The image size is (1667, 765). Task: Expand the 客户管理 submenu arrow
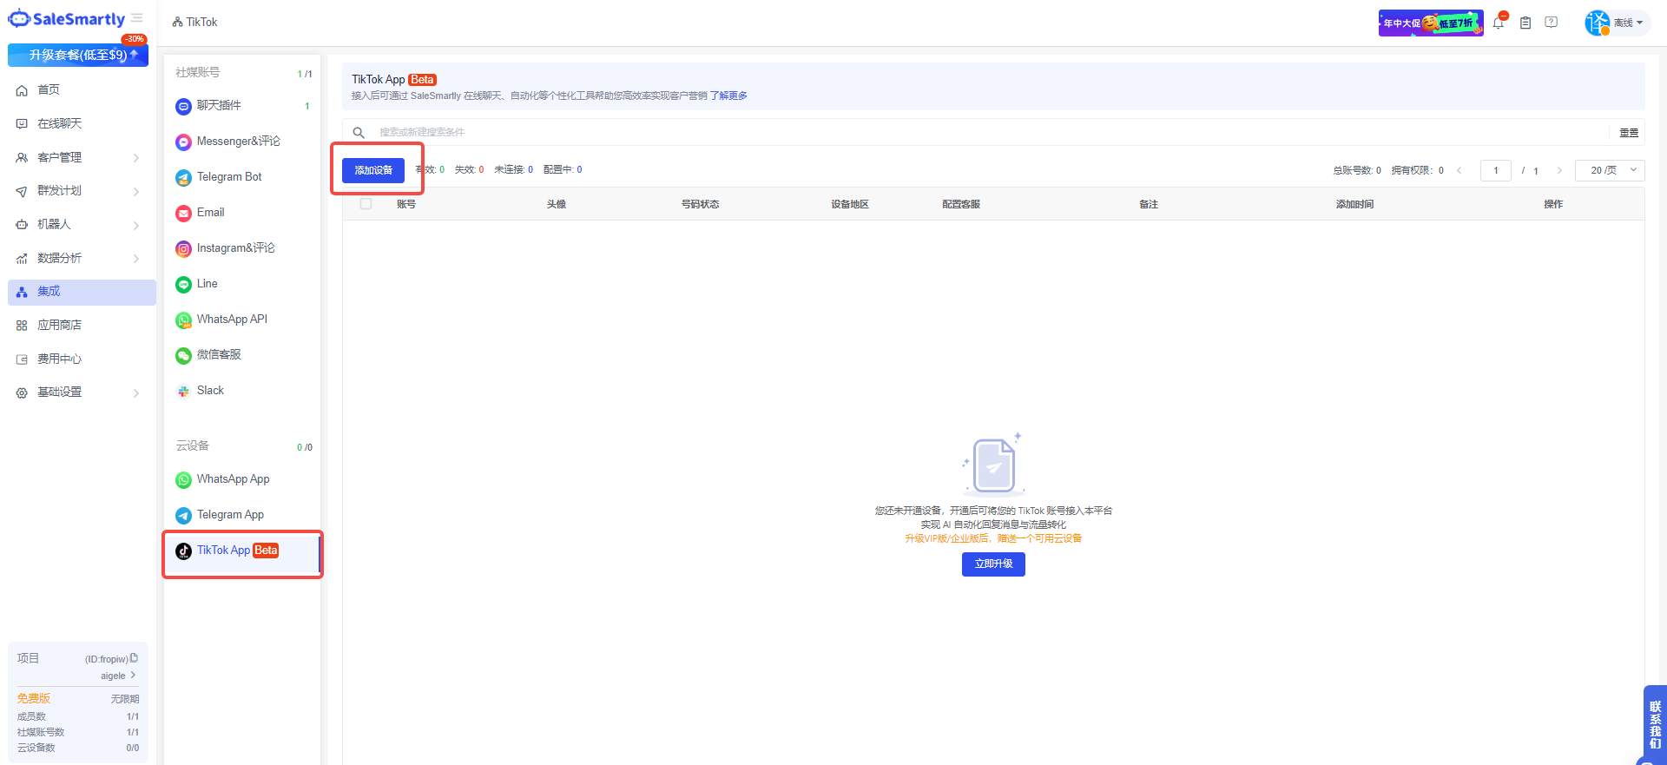tap(136, 158)
